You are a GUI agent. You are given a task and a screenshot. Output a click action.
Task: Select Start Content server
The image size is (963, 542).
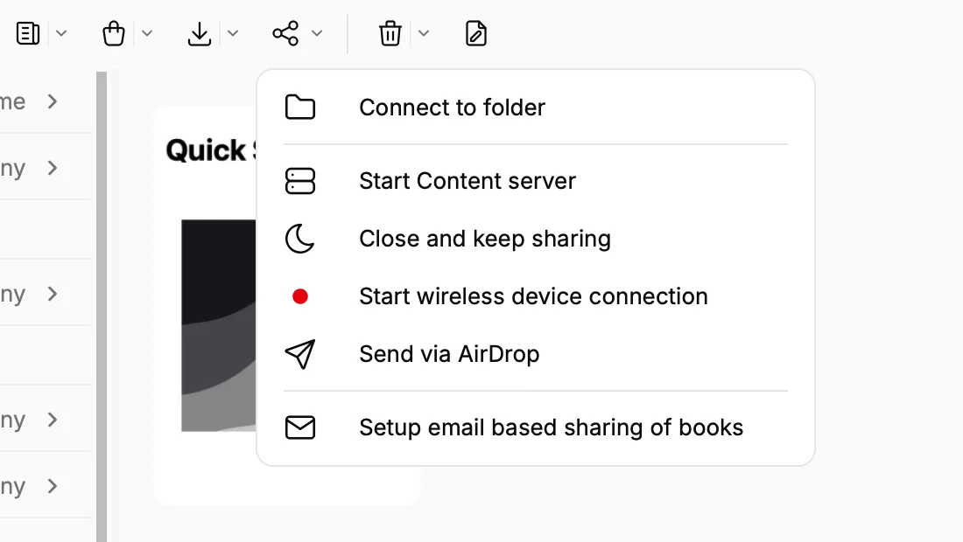[536, 181]
